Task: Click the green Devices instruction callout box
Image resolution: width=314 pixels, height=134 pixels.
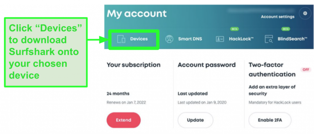Action: click(x=46, y=52)
